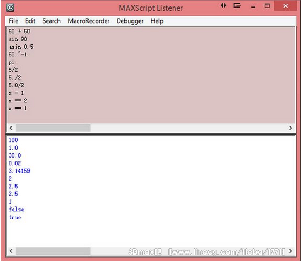Open the Debugger menu
Viewport: 301px width, 261px height.
(x=130, y=21)
